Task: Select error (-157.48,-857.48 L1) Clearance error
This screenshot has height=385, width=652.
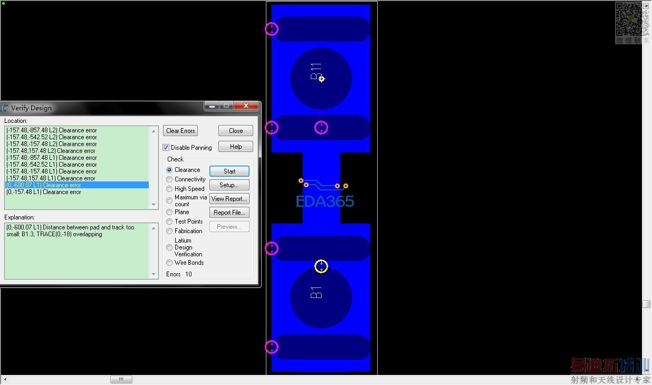Action: click(x=77, y=158)
